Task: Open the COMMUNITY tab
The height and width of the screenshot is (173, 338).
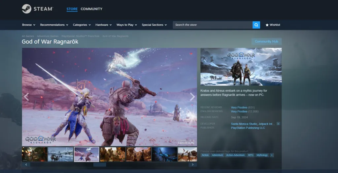Action: click(x=91, y=9)
